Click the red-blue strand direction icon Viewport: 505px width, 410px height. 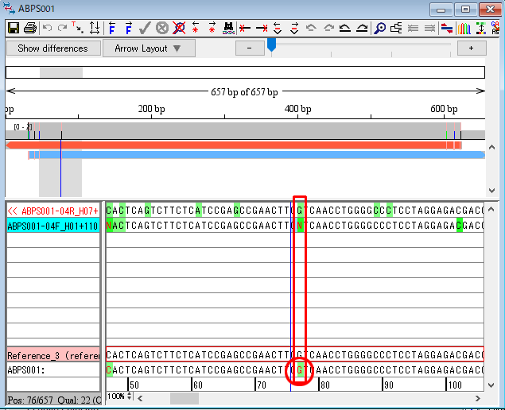[x=447, y=29]
